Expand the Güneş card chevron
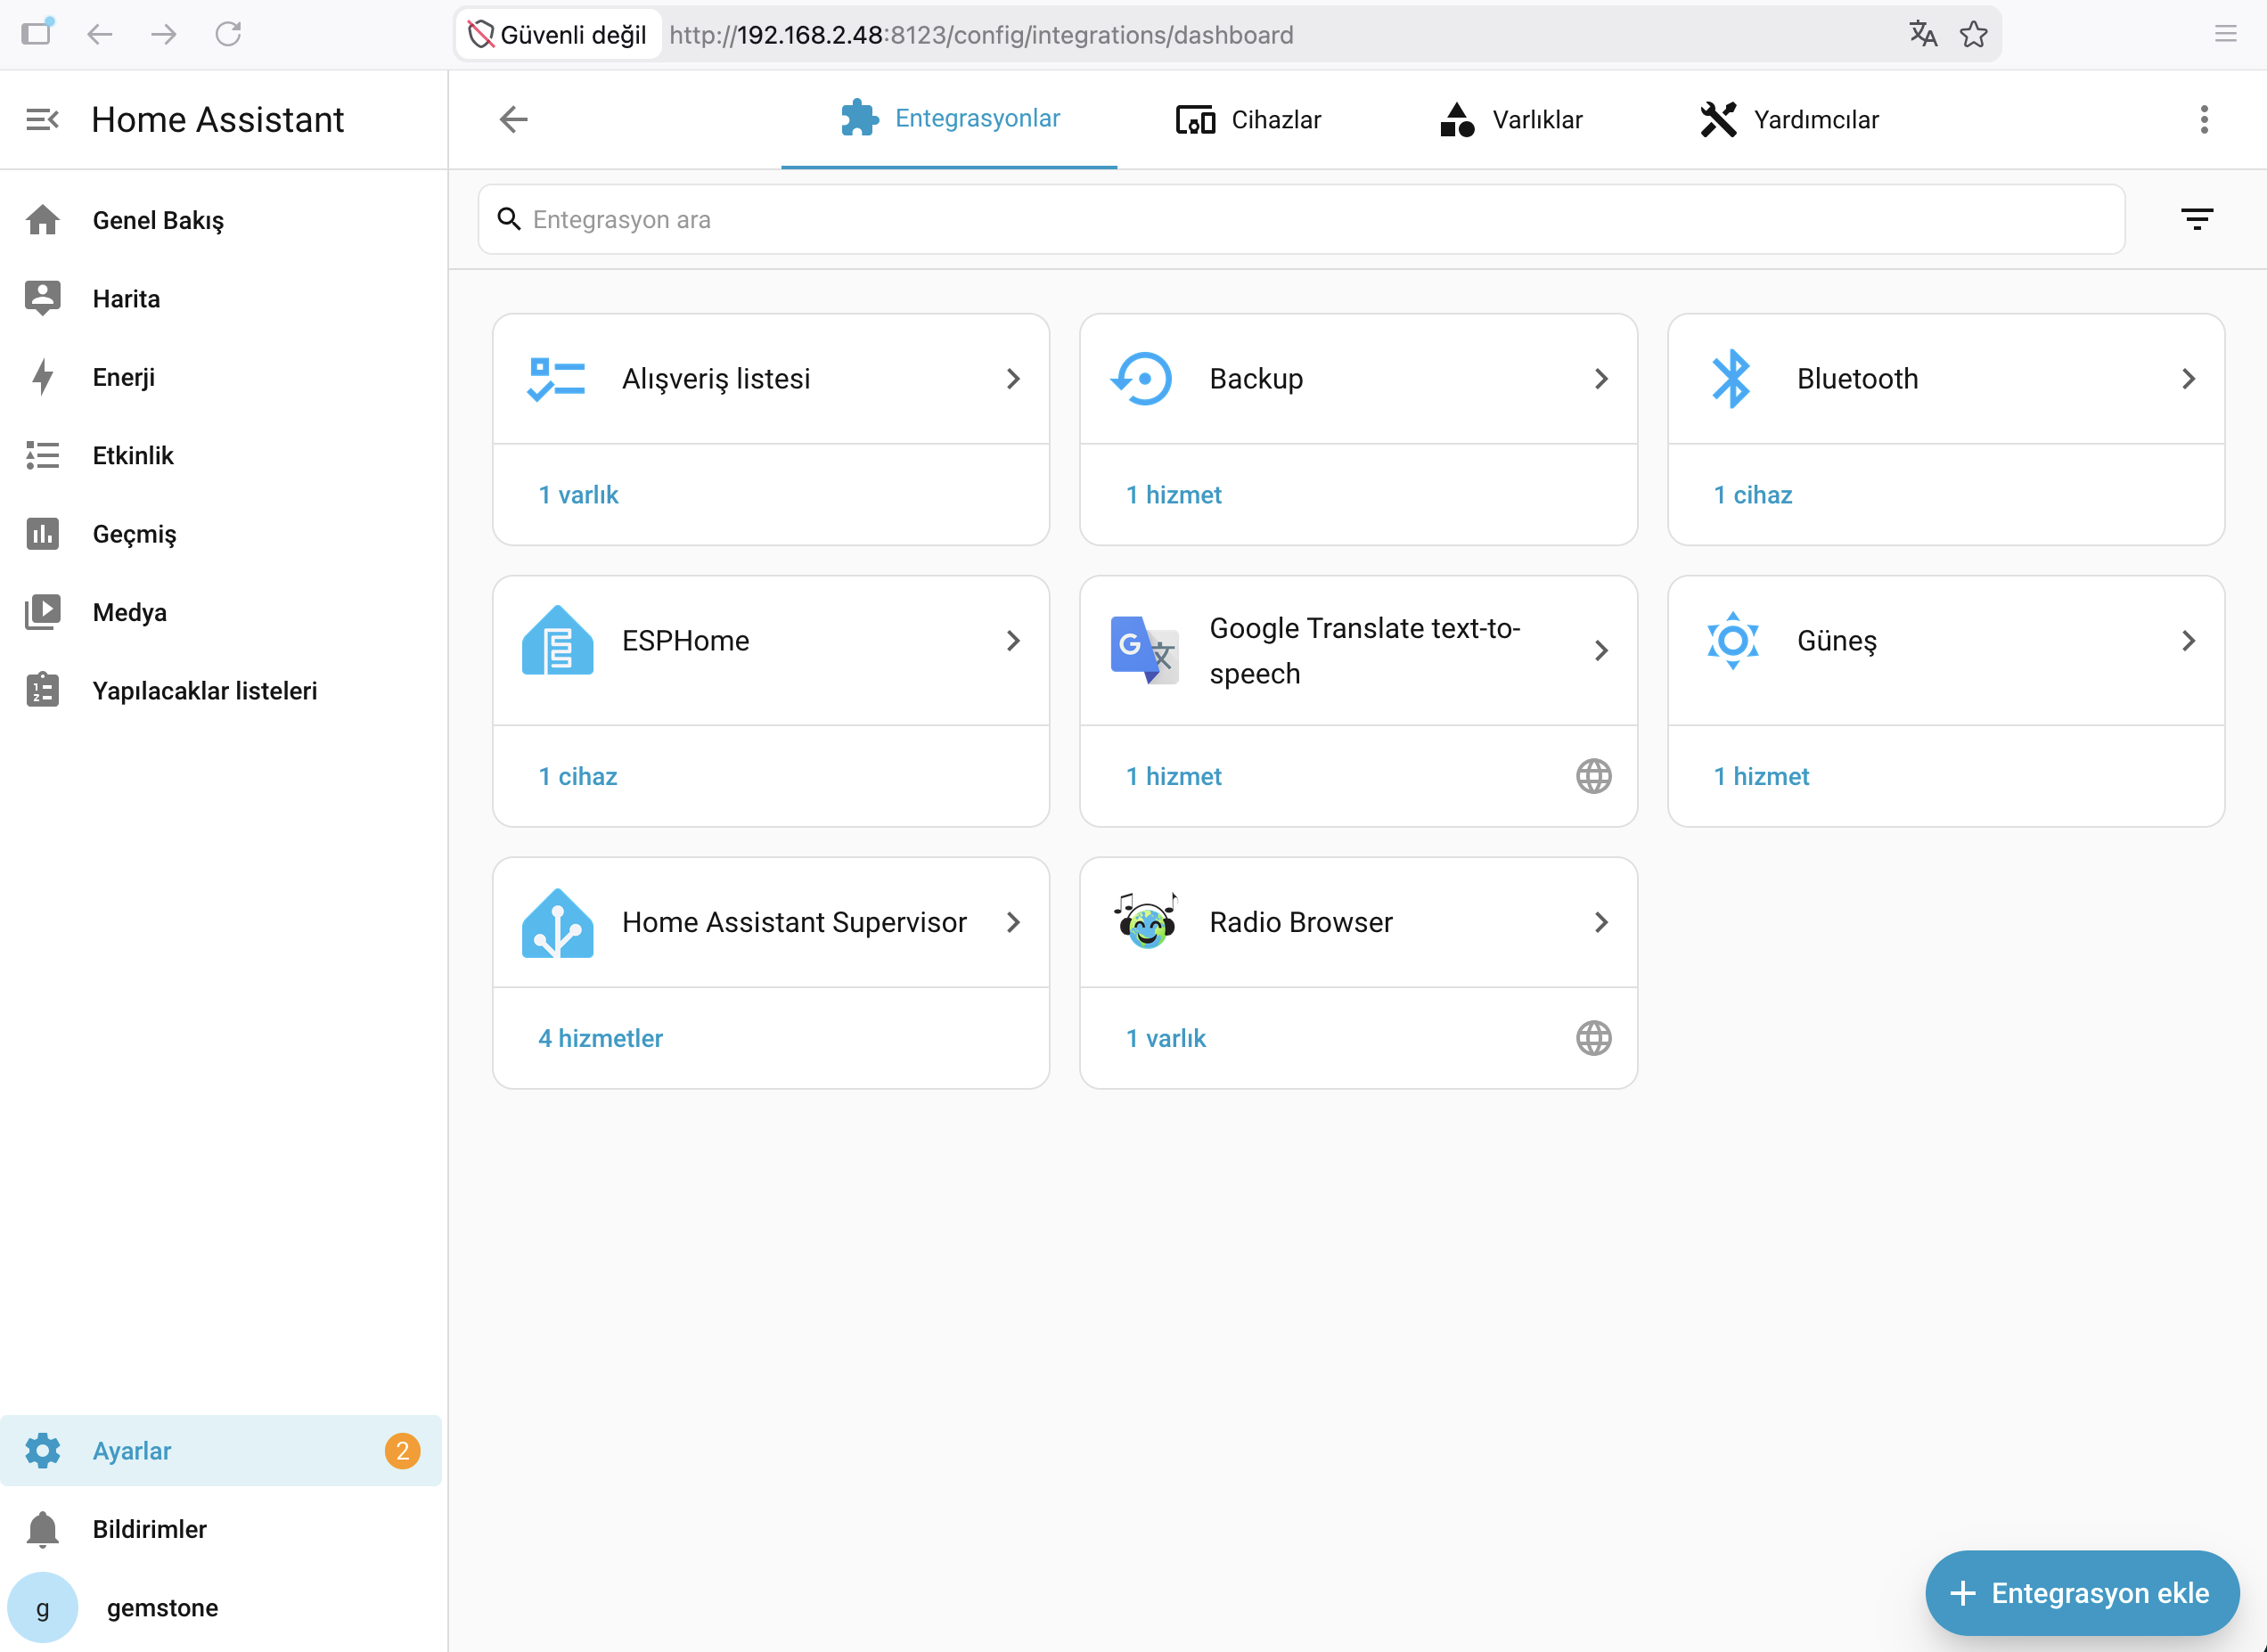Viewport: 2267px width, 1652px height. click(x=2188, y=640)
